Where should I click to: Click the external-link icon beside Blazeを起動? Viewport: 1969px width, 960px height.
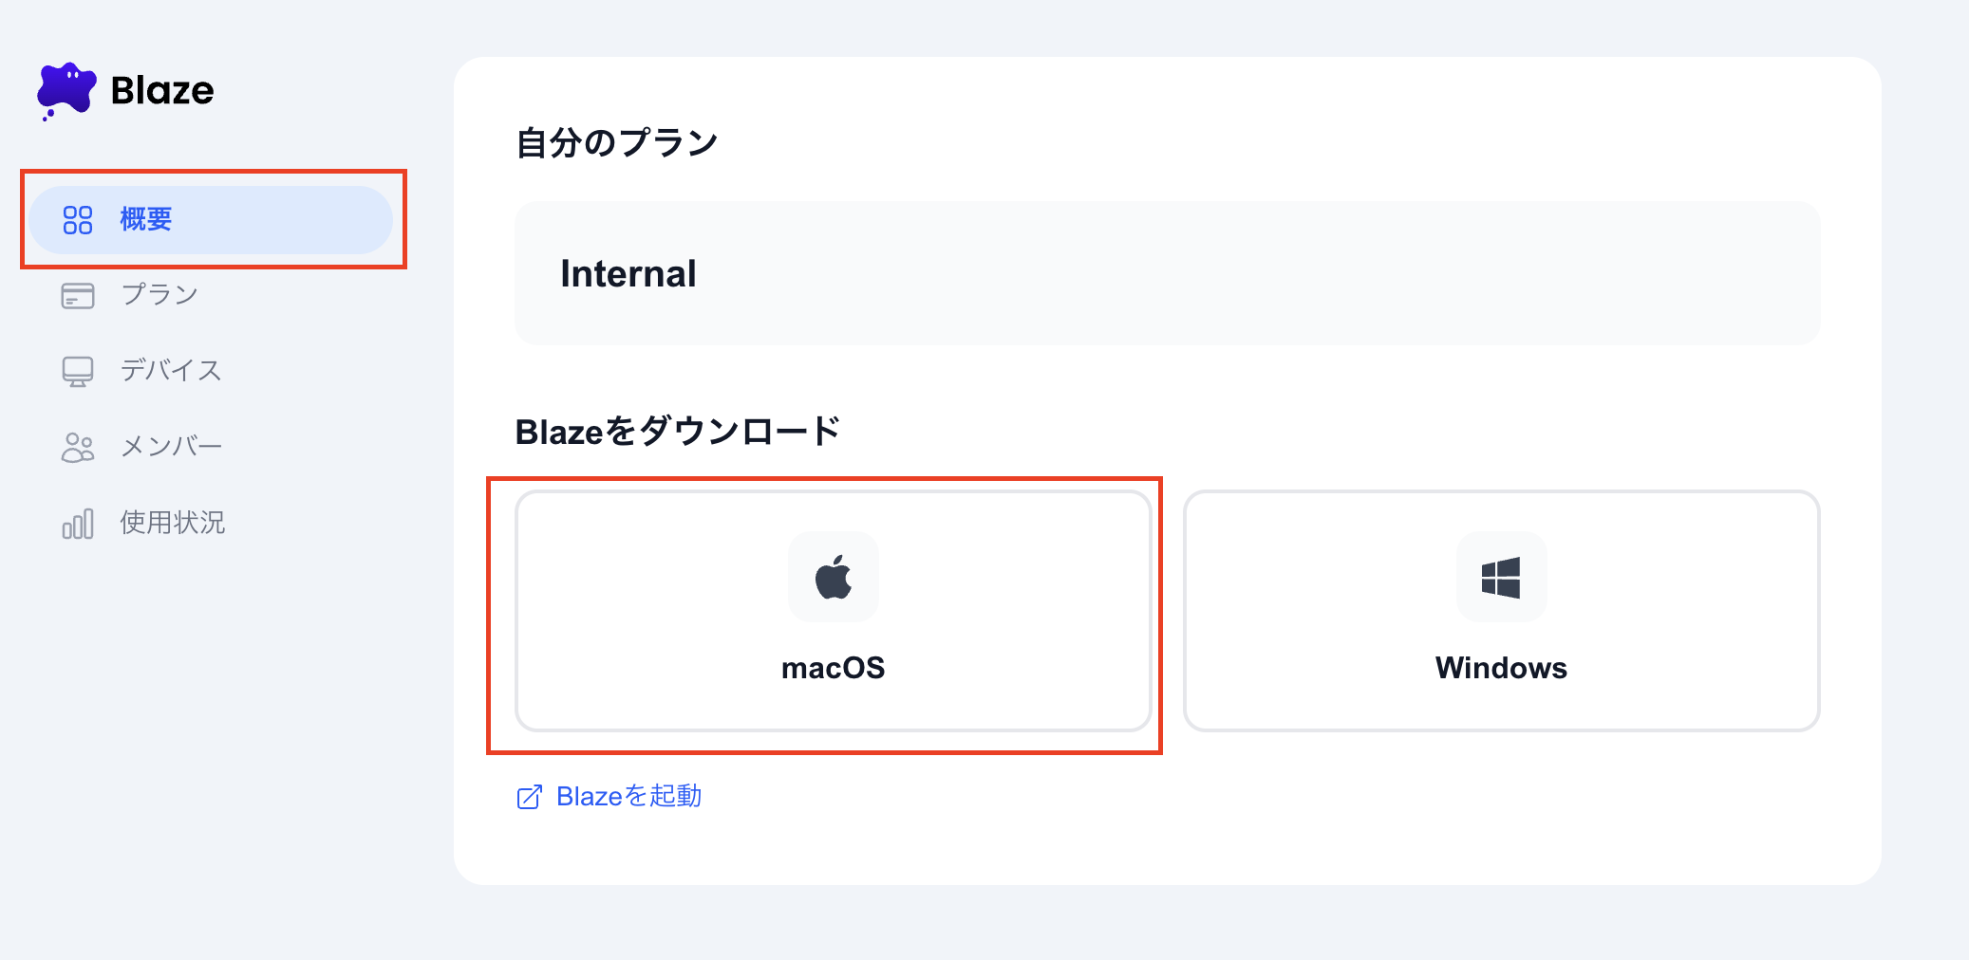pyautogui.click(x=530, y=797)
